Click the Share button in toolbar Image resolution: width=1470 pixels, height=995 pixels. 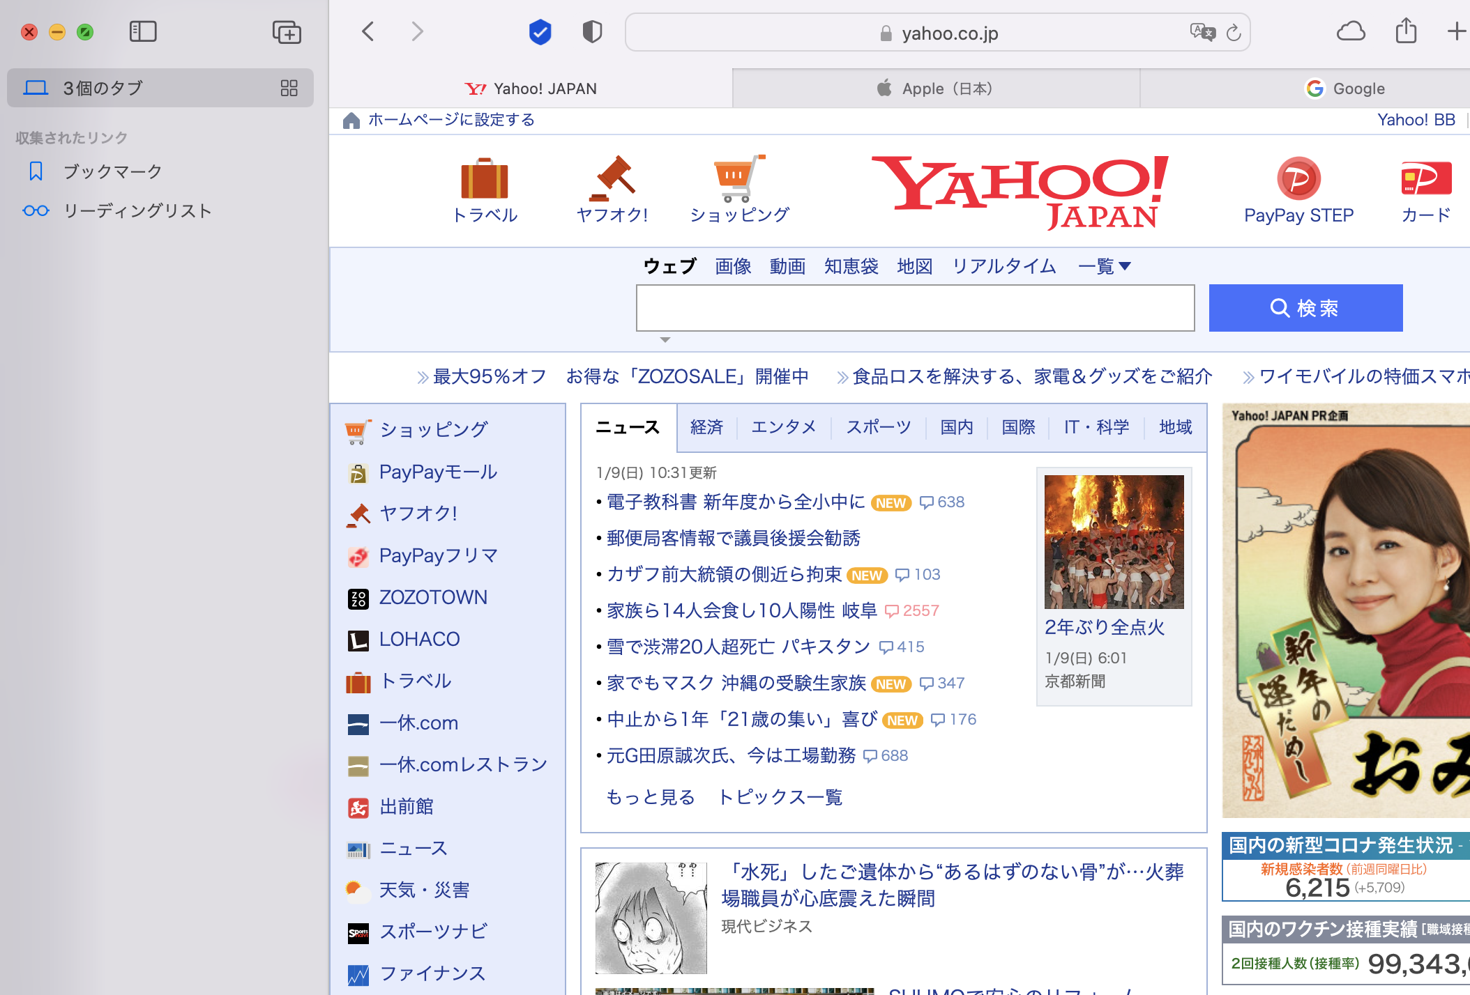pos(1406,31)
